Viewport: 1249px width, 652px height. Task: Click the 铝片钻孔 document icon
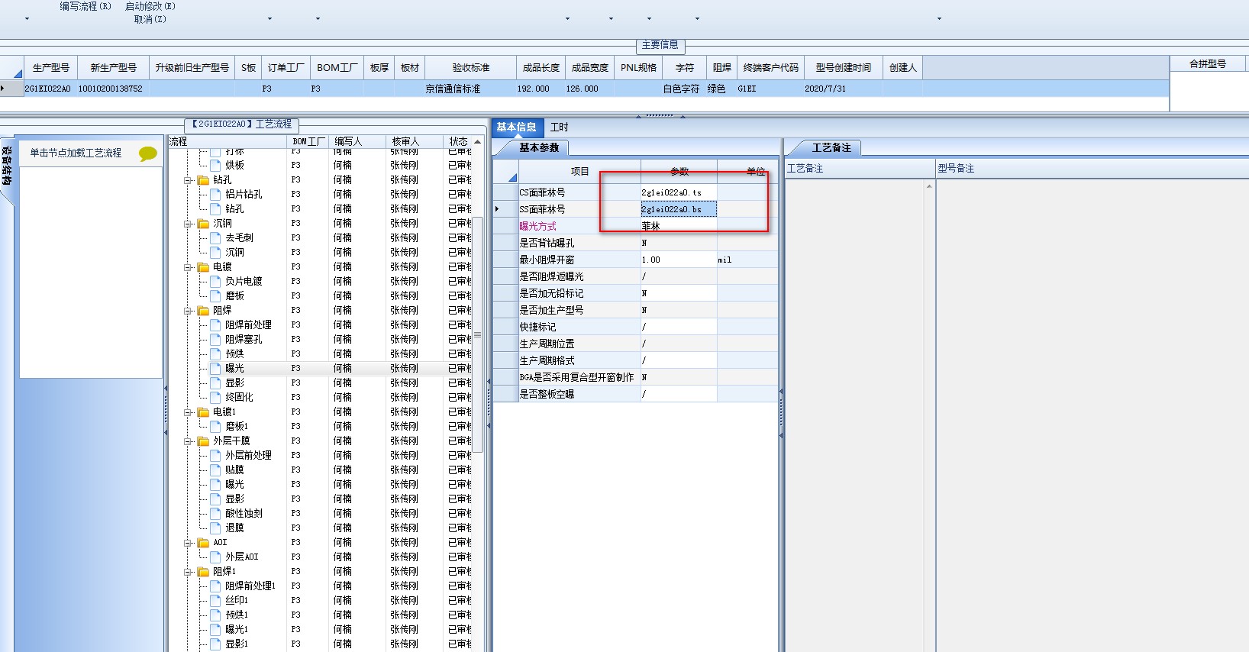(x=215, y=194)
